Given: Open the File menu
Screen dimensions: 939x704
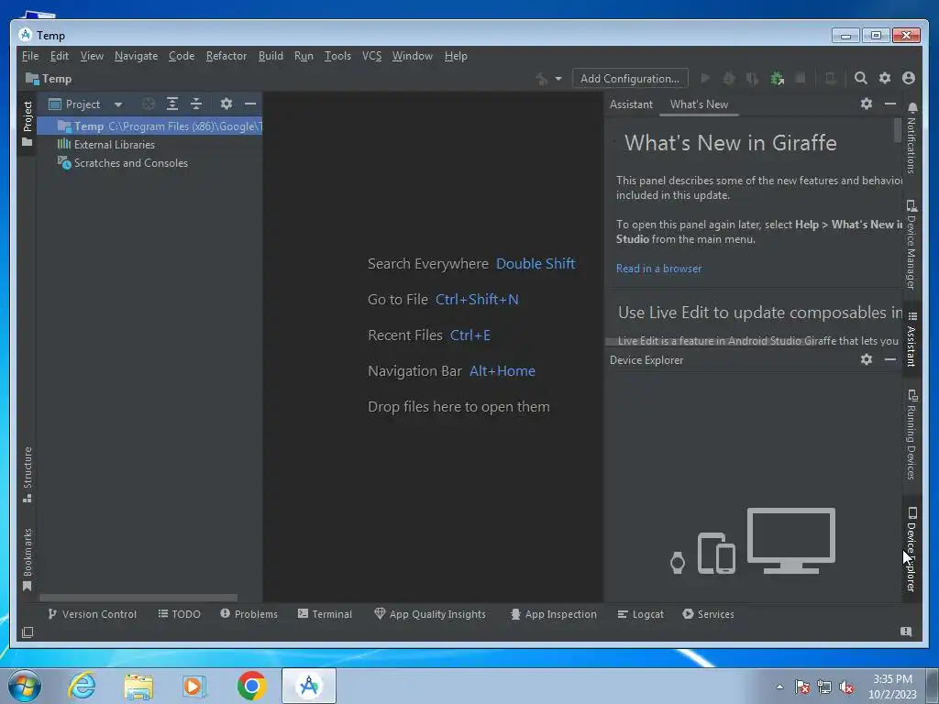Looking at the screenshot, I should [30, 56].
